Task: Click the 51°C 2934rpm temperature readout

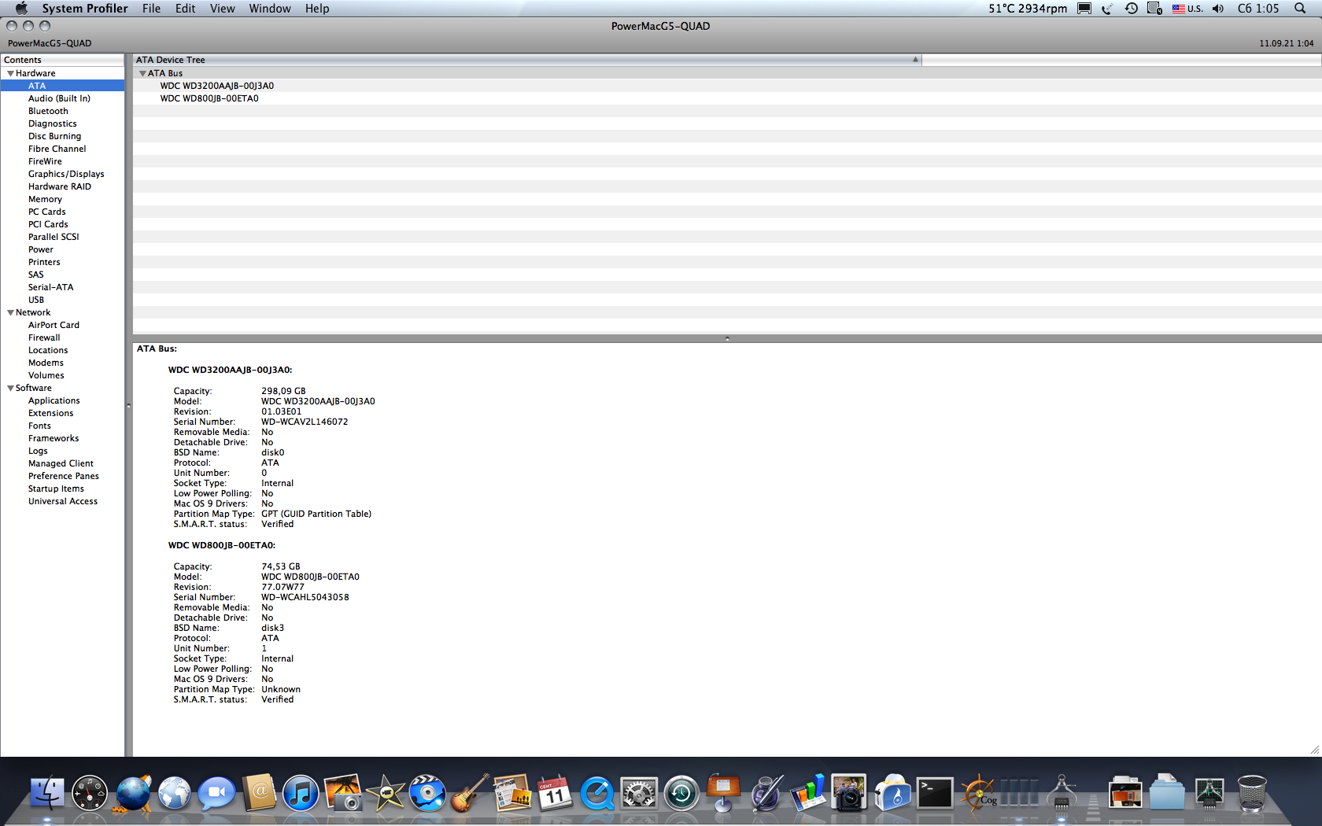Action: tap(1028, 9)
